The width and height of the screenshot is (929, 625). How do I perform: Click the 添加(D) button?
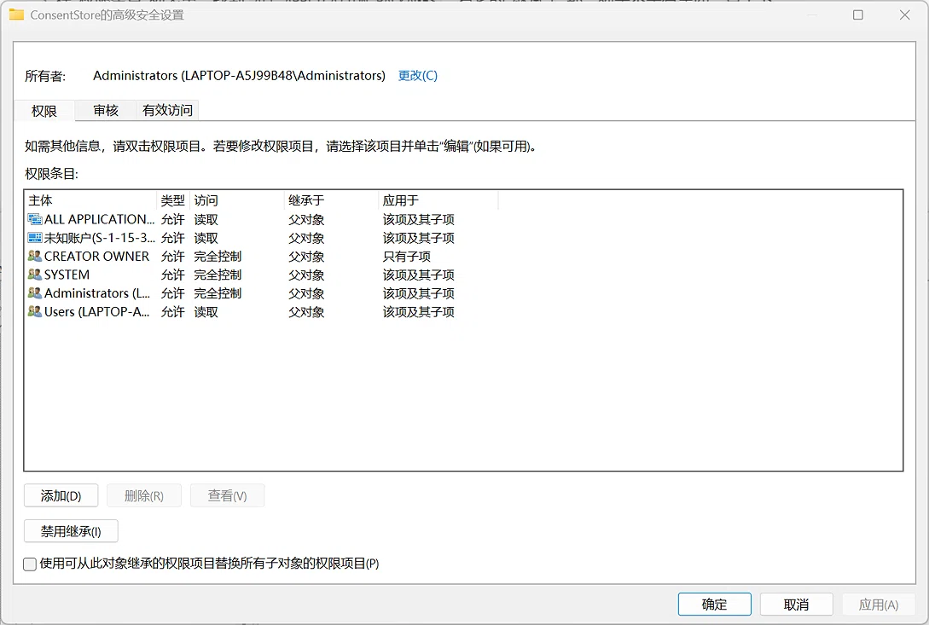click(61, 496)
